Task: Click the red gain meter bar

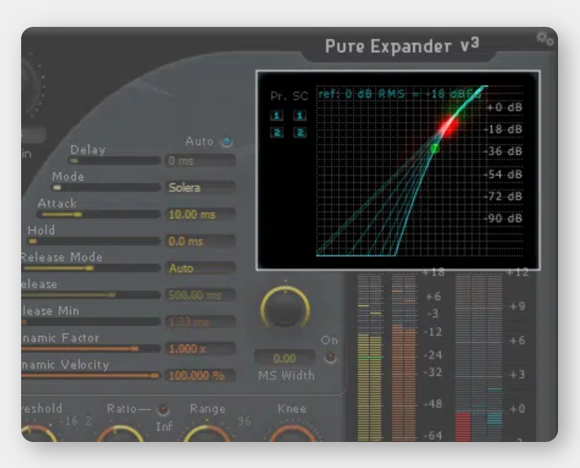Action: tap(463, 426)
